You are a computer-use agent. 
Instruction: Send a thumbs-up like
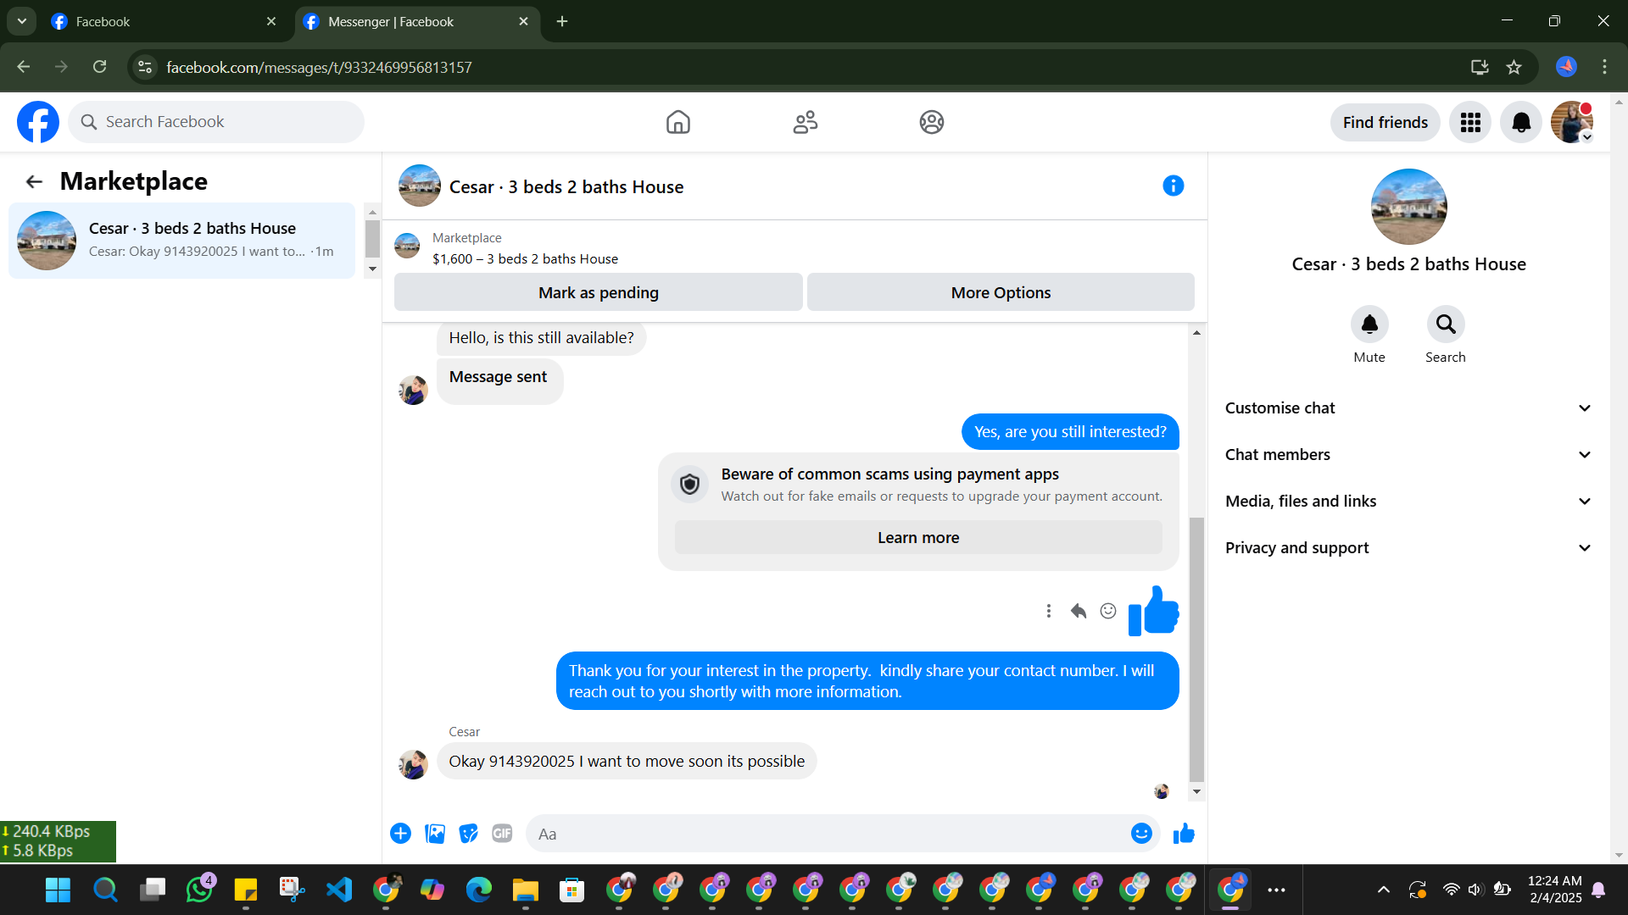pos(1184,834)
